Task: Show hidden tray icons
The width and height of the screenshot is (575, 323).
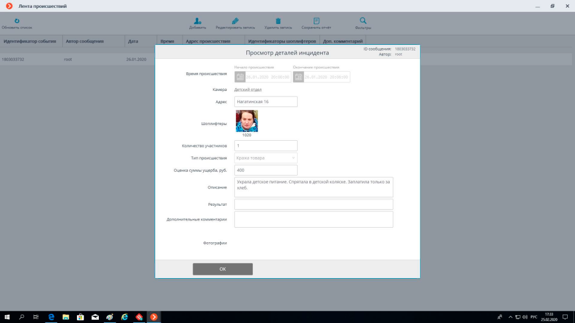Action: (x=510, y=317)
